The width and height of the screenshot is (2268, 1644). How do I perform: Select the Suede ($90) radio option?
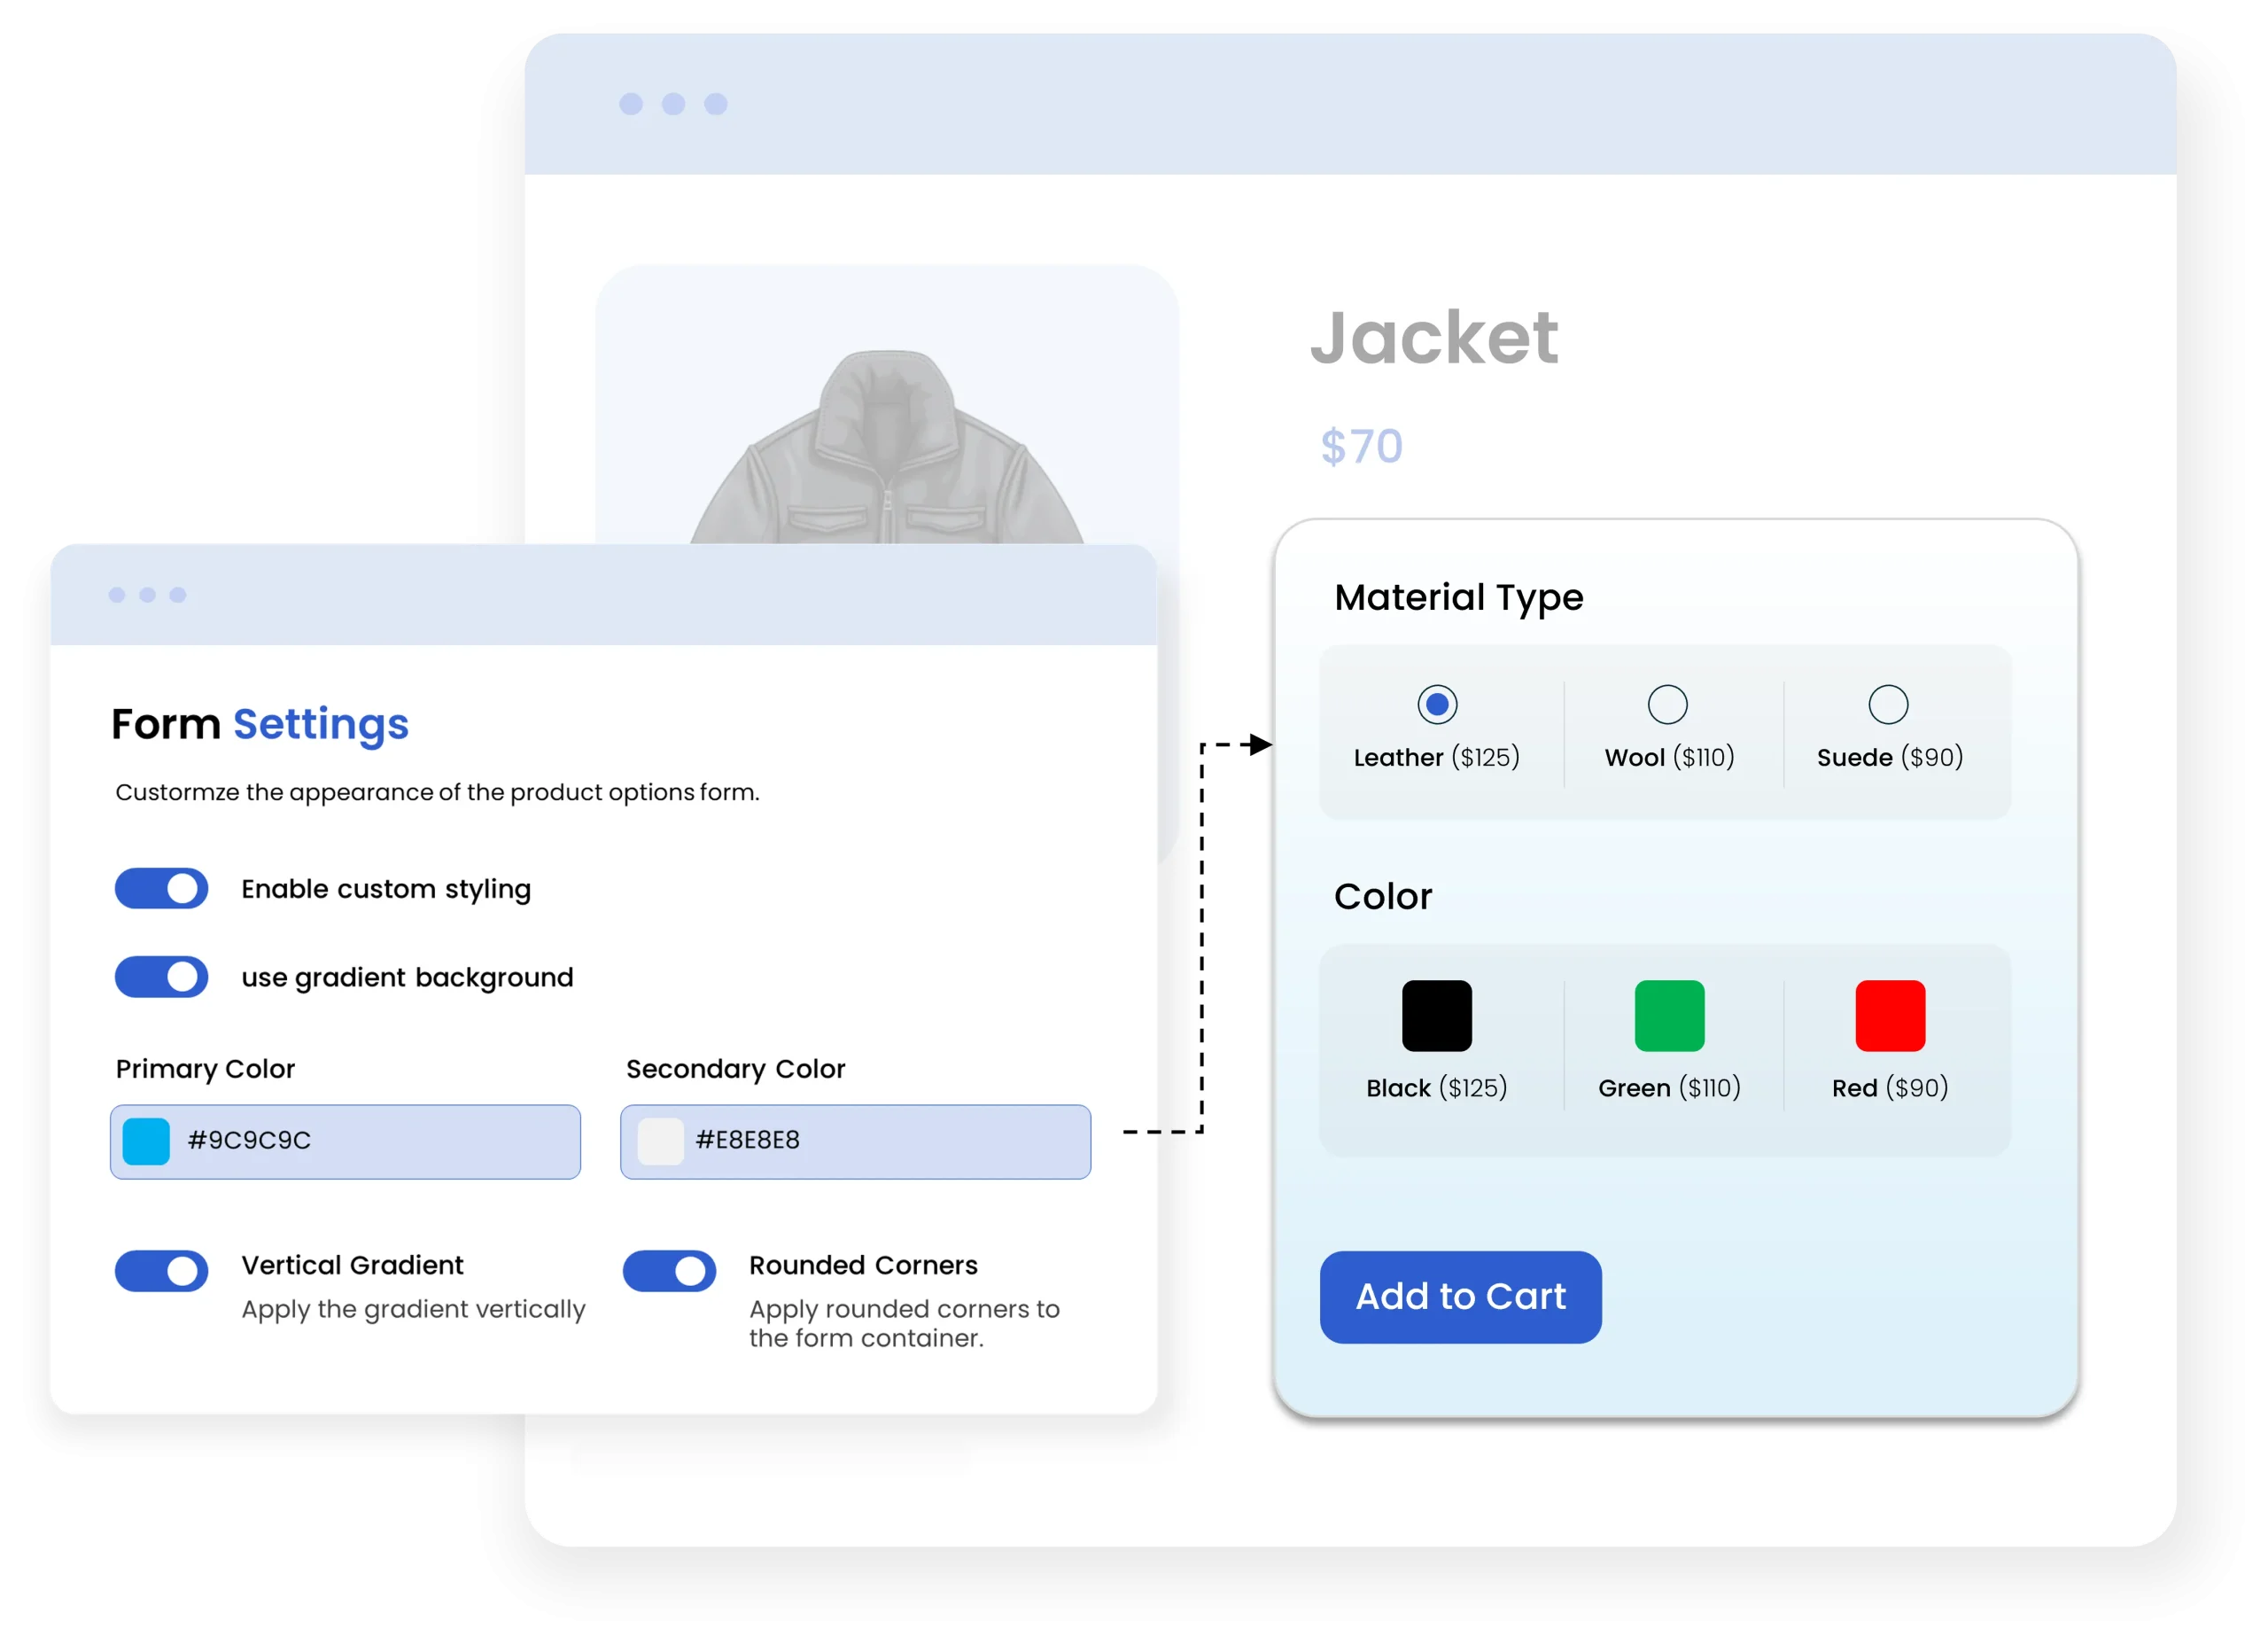coord(1888,705)
